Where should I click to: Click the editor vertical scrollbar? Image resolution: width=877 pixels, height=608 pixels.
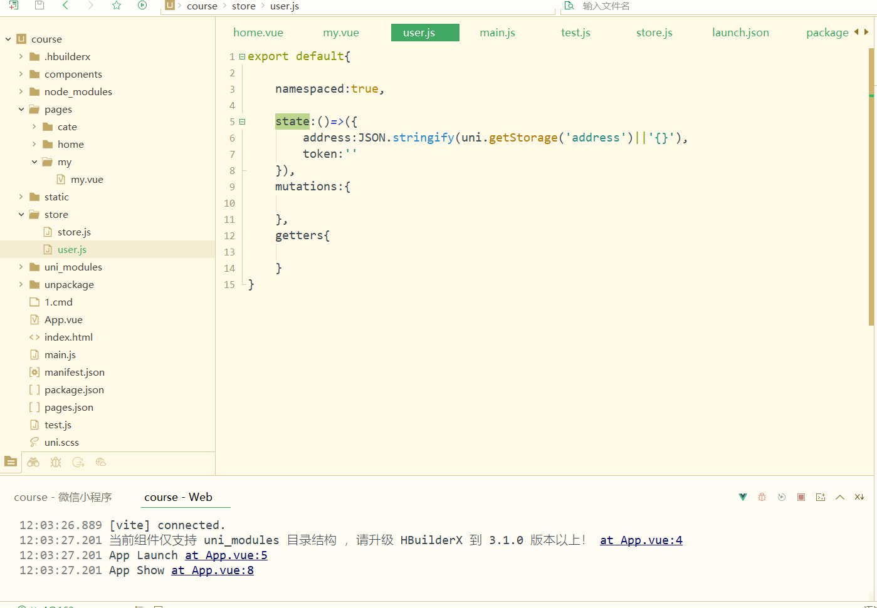[871, 188]
